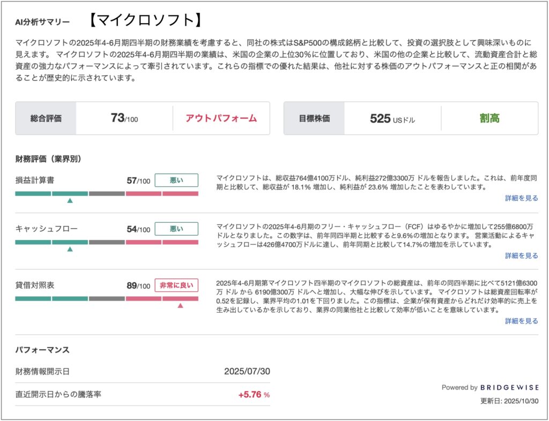The image size is (549, 421).
Task: Click the +5.76% change value
Action: click(x=254, y=395)
